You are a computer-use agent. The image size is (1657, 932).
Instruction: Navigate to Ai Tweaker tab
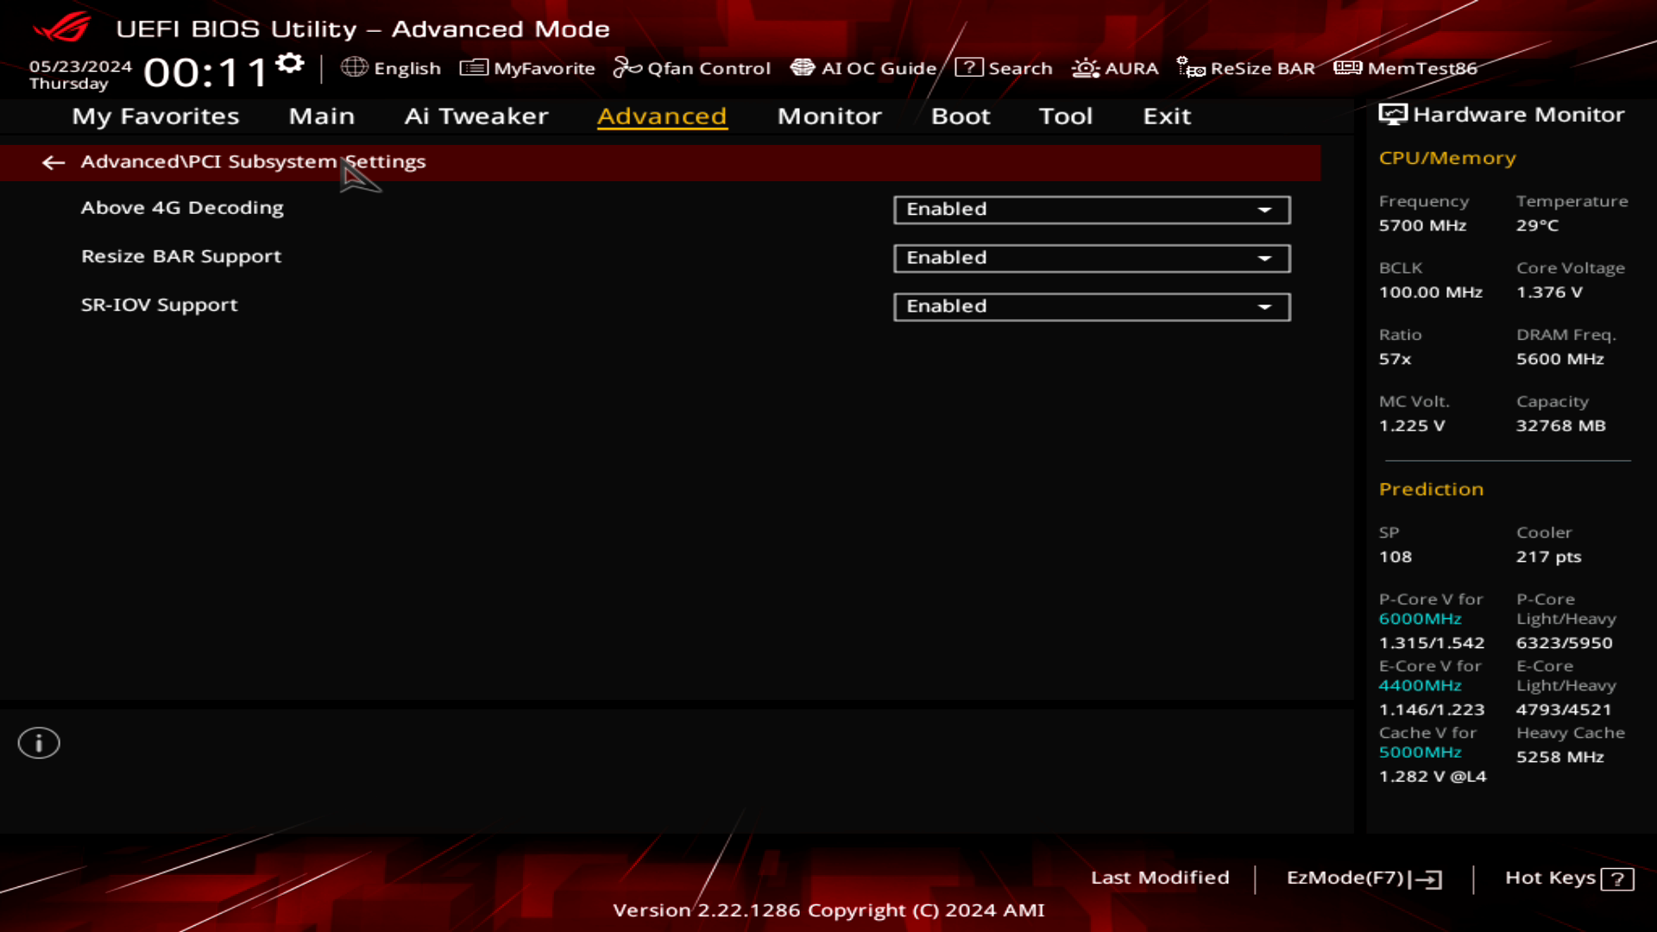[x=476, y=115]
